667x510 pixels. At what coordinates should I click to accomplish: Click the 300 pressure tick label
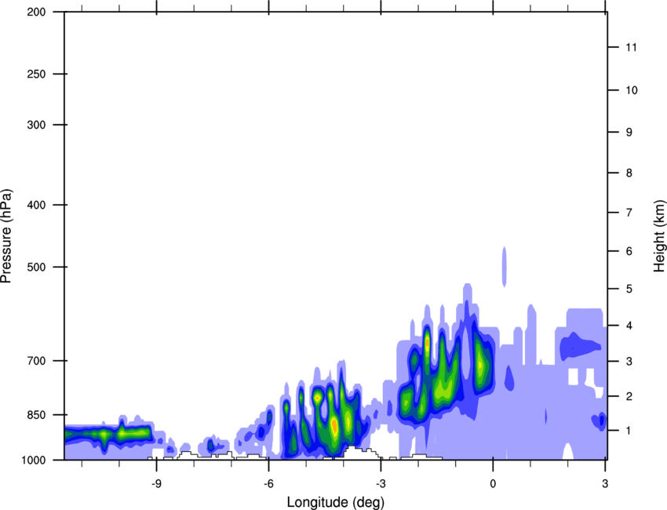coord(35,126)
